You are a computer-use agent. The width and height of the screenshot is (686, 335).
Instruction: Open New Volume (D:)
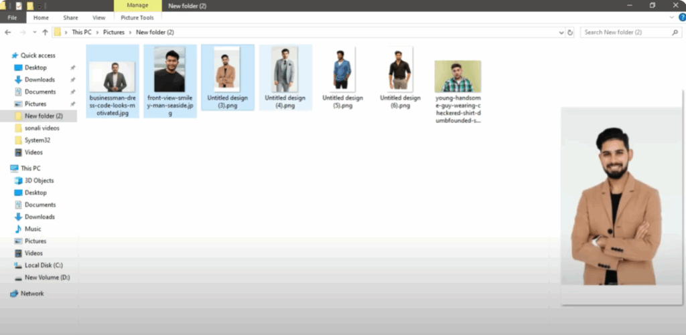[47, 277]
